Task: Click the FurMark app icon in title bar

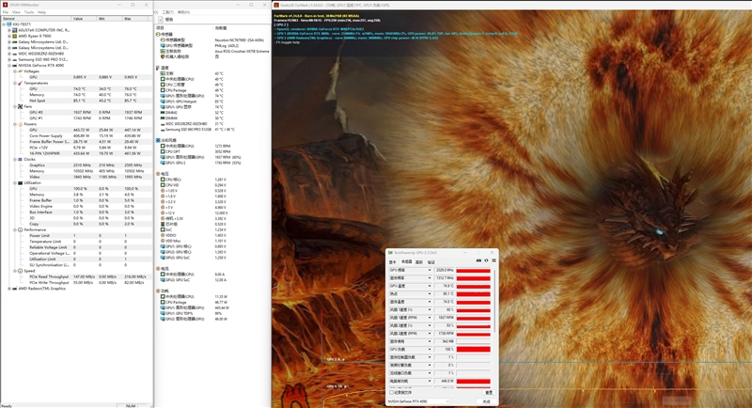Action: tap(276, 5)
